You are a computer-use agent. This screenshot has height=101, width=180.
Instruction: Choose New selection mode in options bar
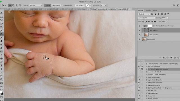point(10,5)
